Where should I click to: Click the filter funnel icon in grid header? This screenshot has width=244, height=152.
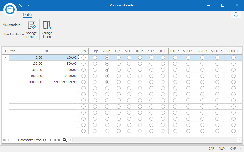click(x=6, y=51)
